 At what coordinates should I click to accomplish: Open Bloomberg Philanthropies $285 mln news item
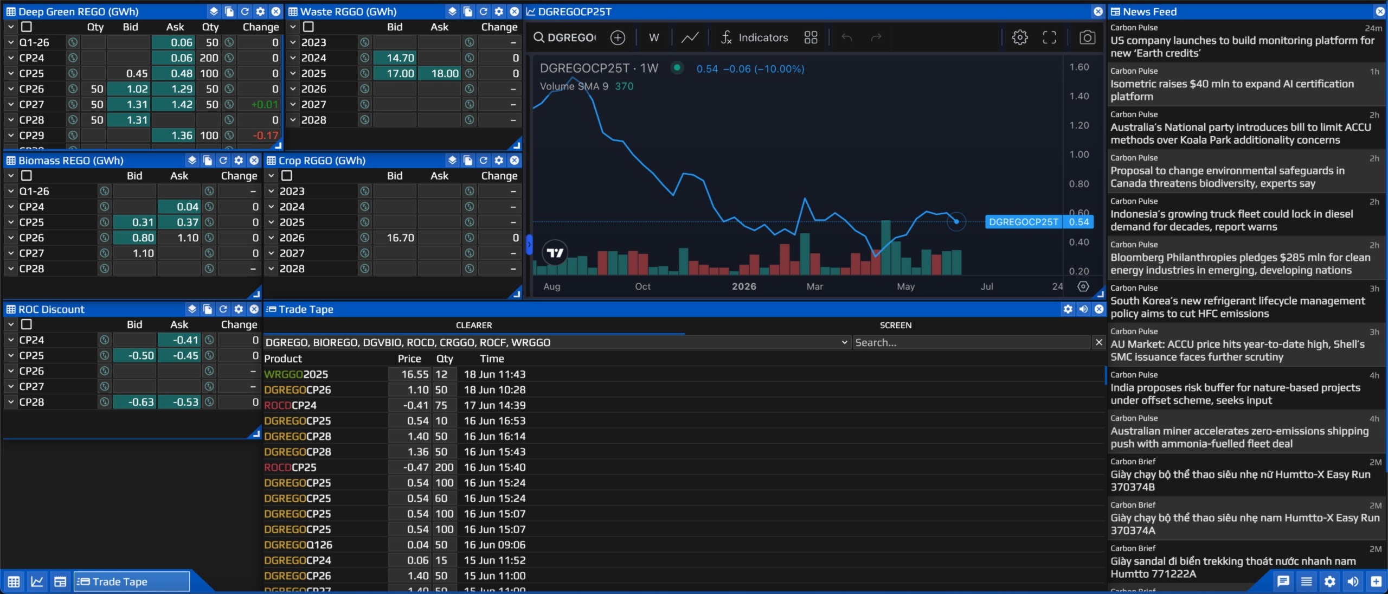point(1245,258)
